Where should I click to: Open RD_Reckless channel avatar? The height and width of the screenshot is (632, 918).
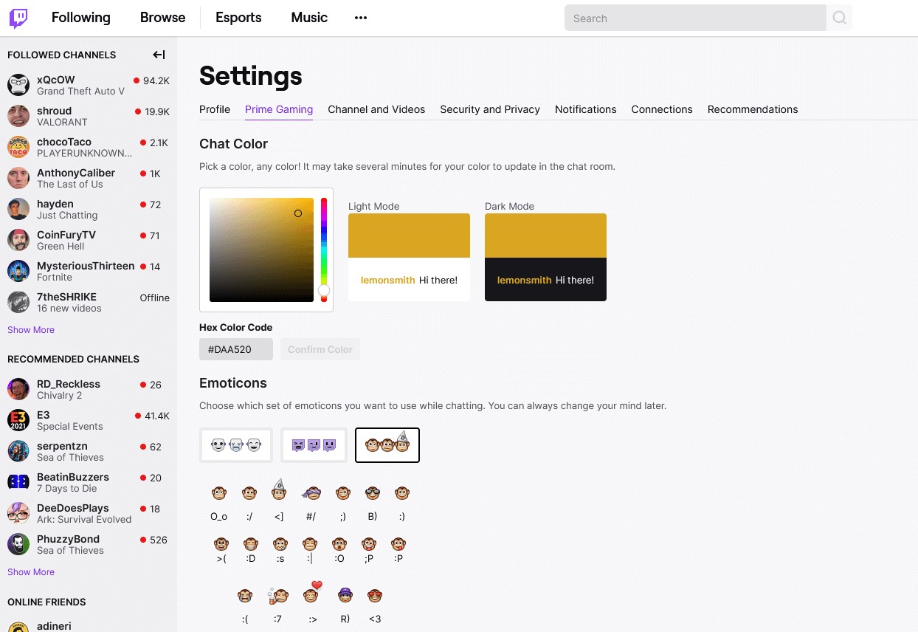coord(18,389)
